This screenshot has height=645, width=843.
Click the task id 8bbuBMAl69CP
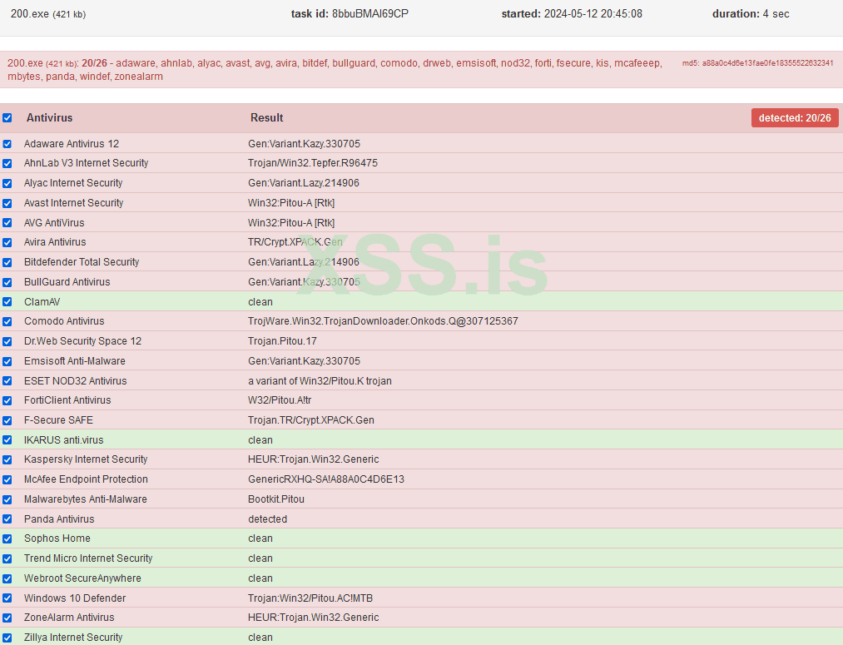tap(369, 14)
